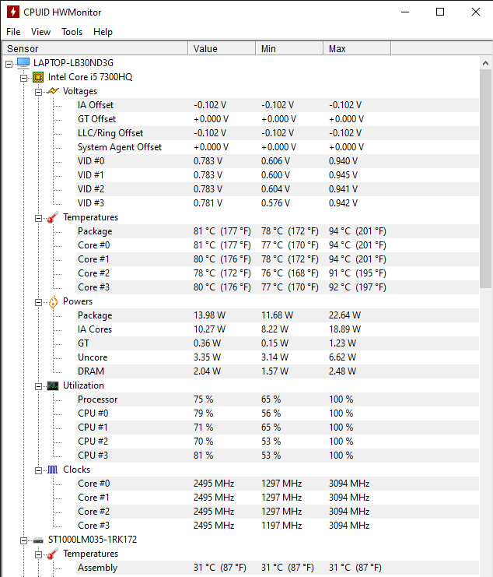The image size is (493, 577).
Task: Click the Powers flame icon
Action: pyautogui.click(x=54, y=301)
